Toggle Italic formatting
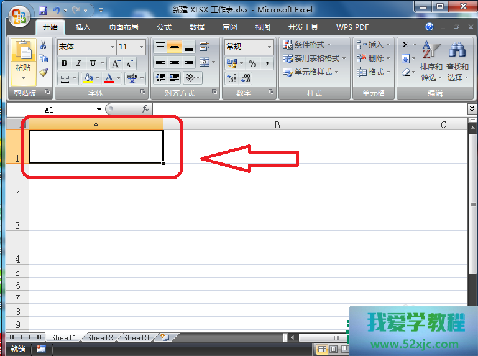 coord(78,63)
